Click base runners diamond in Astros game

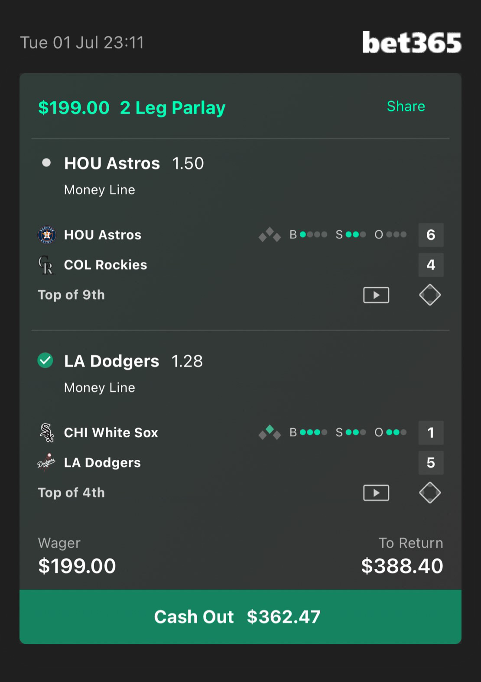pos(270,235)
